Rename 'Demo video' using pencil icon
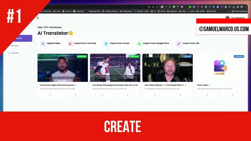251x141 pixels. click(x=209, y=85)
